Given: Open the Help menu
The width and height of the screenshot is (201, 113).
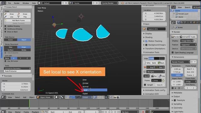Looking at the screenshot, I should coord(34,3).
